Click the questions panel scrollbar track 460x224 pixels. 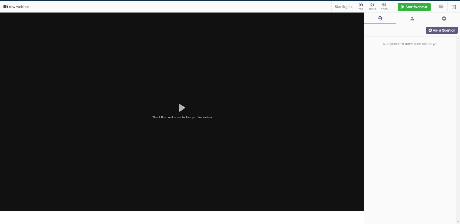coord(458,130)
